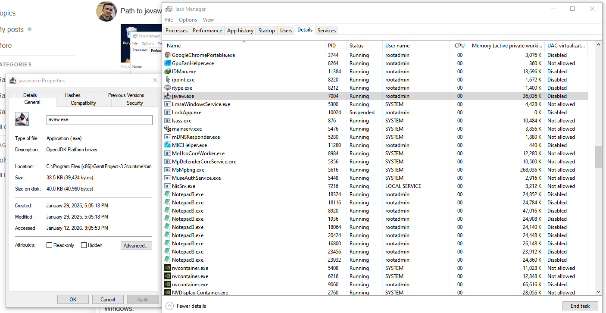Click the mainserv.exe gear icon
The width and height of the screenshot is (606, 313).
(168, 129)
